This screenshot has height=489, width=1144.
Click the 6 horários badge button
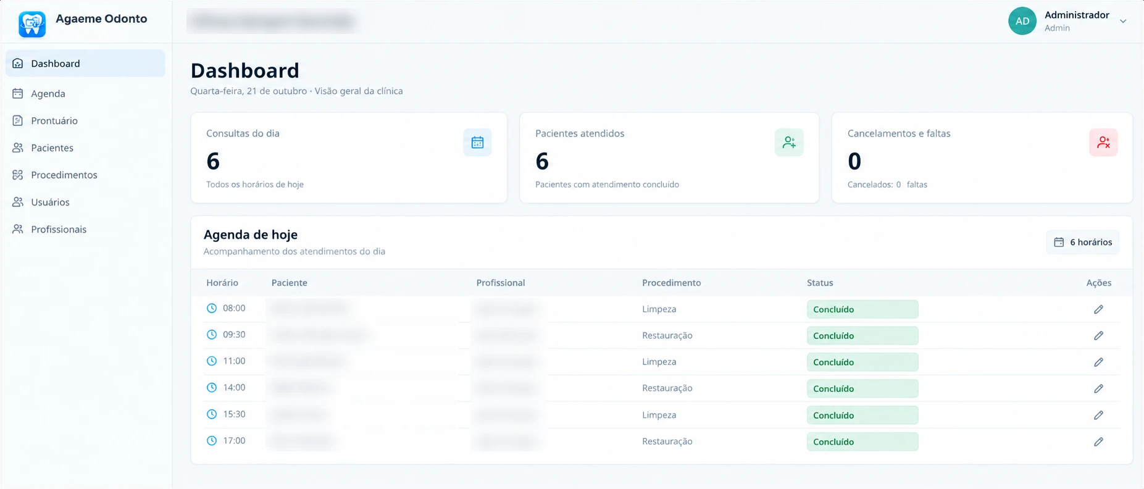click(x=1082, y=242)
